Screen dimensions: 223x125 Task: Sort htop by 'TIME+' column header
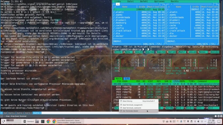192,81
